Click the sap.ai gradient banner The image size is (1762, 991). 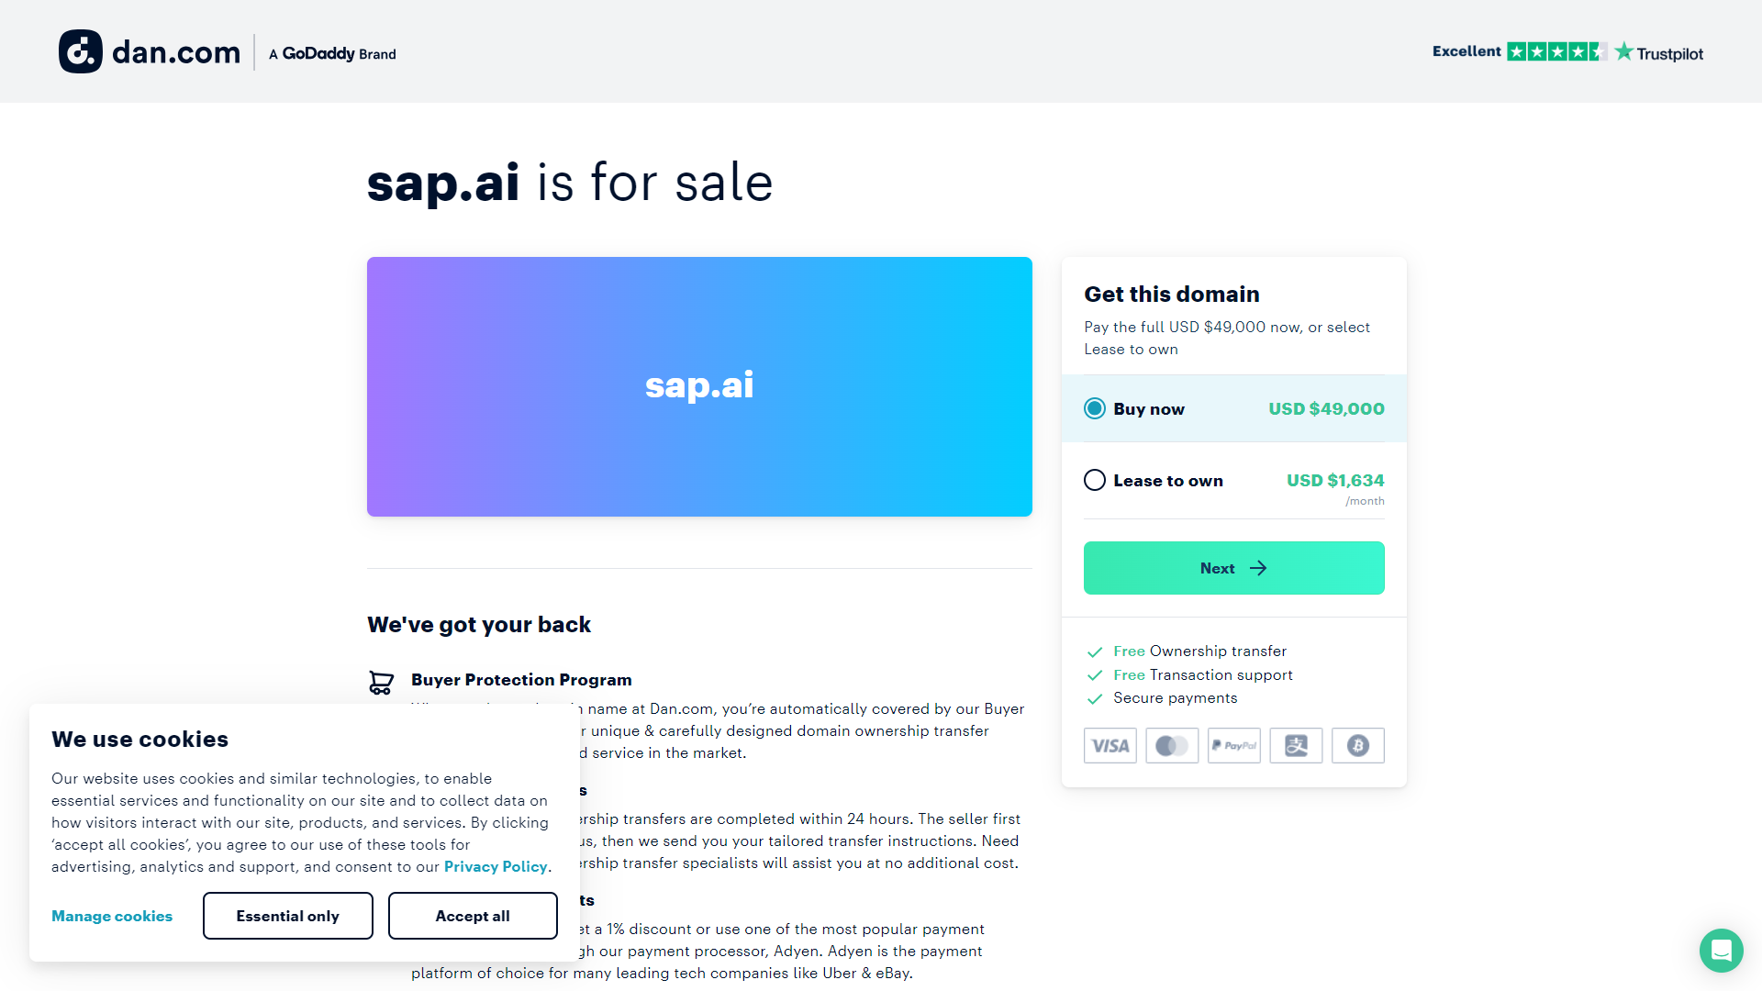[x=699, y=385]
